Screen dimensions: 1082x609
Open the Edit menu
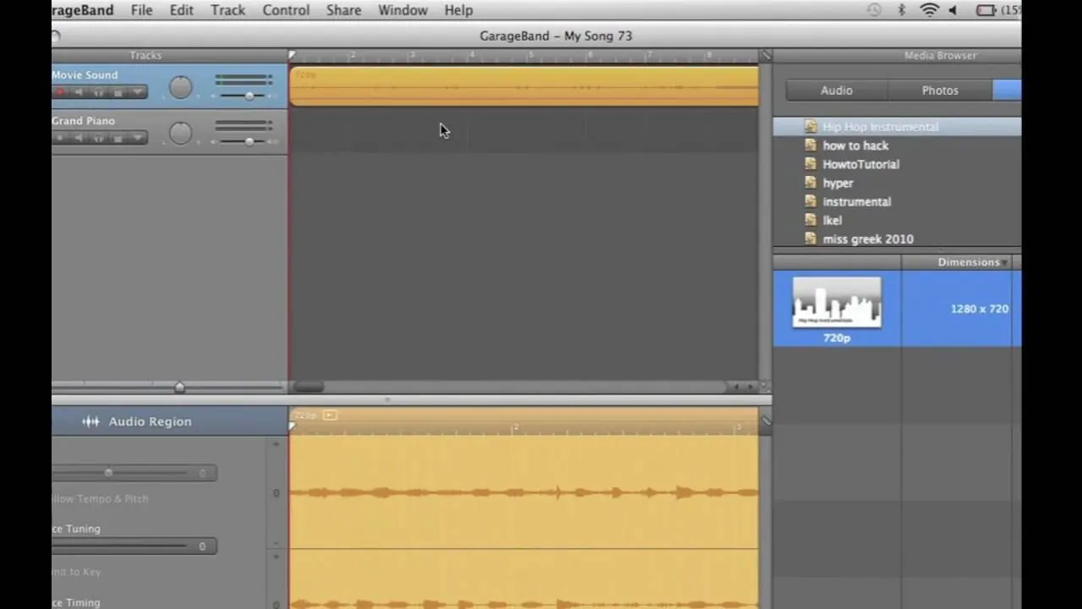pos(181,10)
